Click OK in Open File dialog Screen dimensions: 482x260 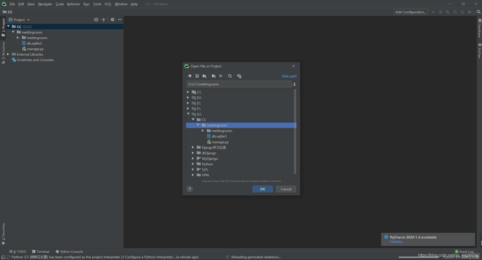(x=263, y=189)
